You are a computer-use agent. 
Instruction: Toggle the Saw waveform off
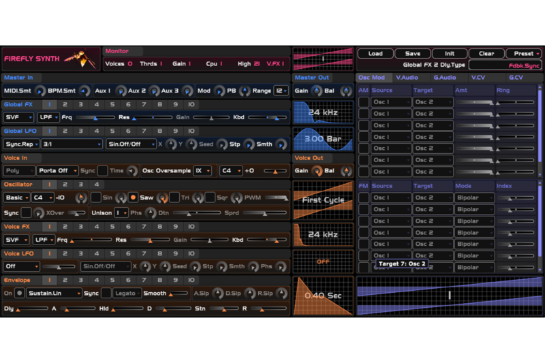[x=134, y=198]
